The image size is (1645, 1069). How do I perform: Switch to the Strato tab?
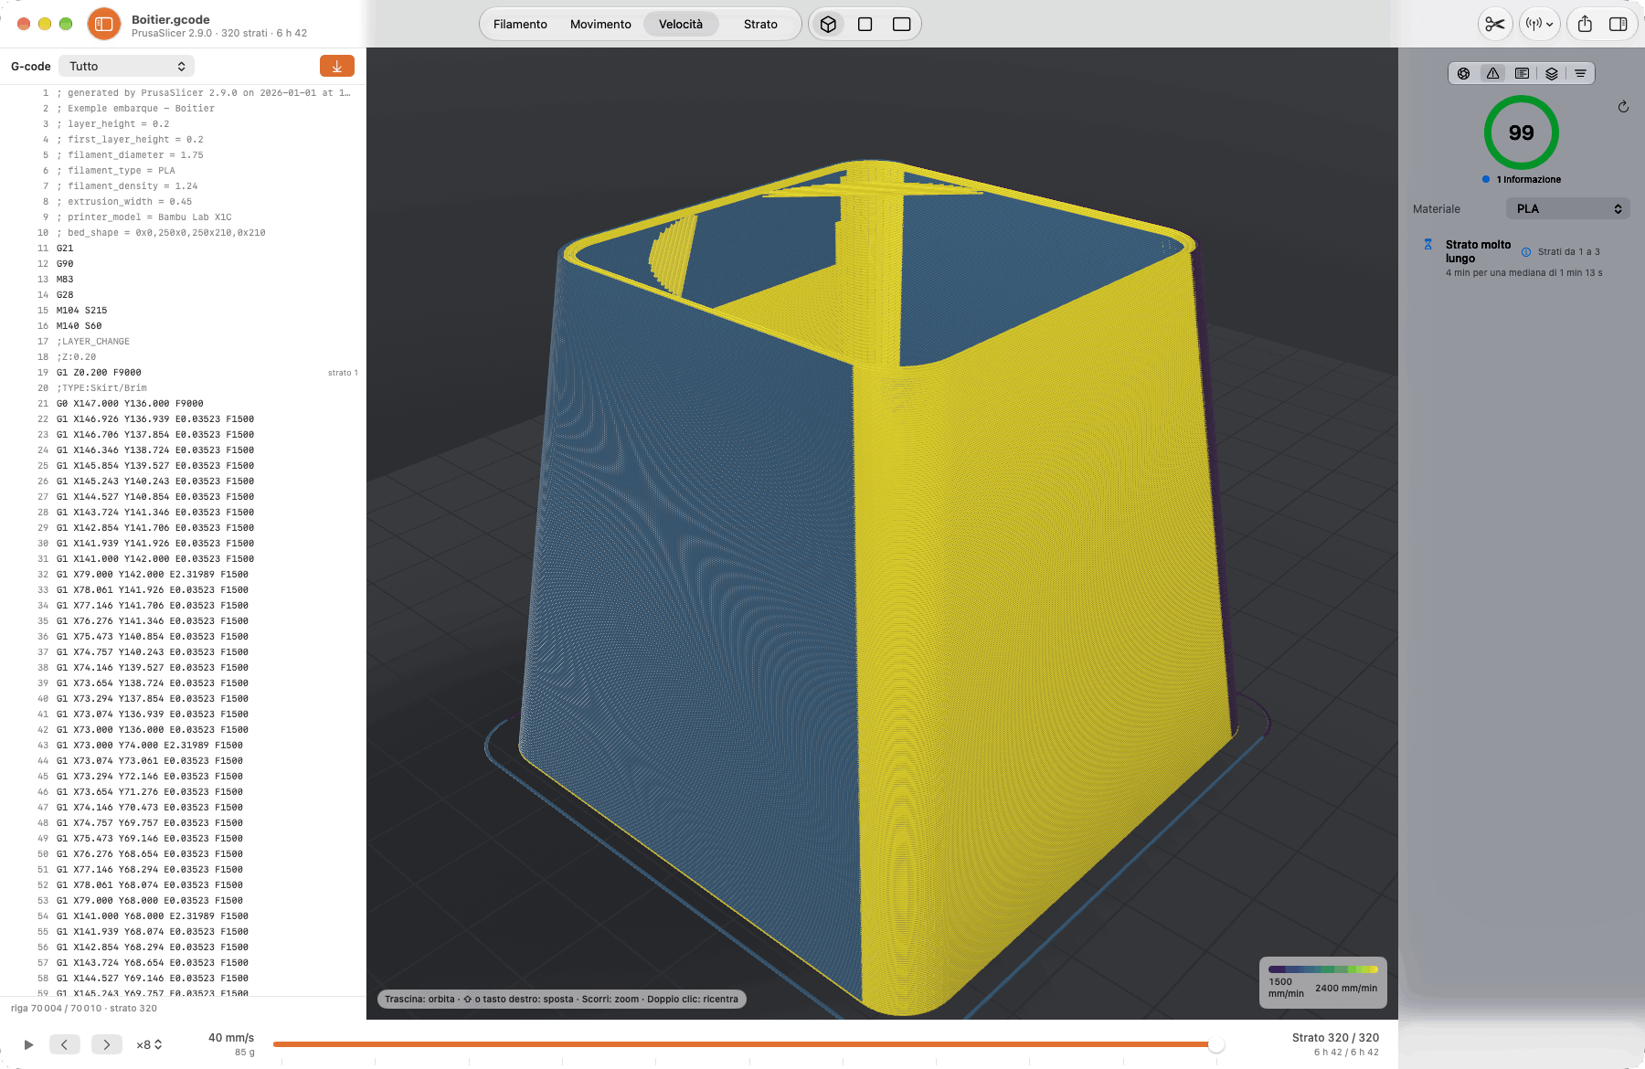[x=760, y=24]
